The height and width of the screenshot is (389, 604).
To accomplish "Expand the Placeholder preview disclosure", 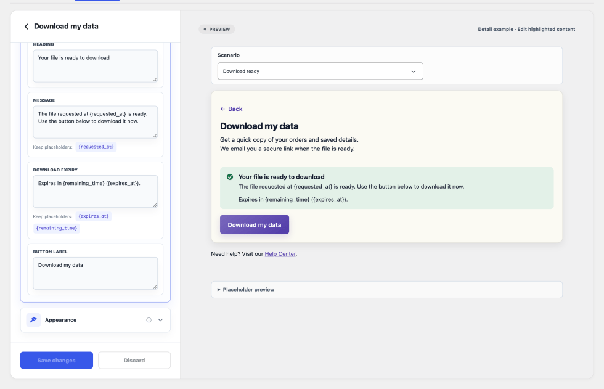I will (386, 290).
